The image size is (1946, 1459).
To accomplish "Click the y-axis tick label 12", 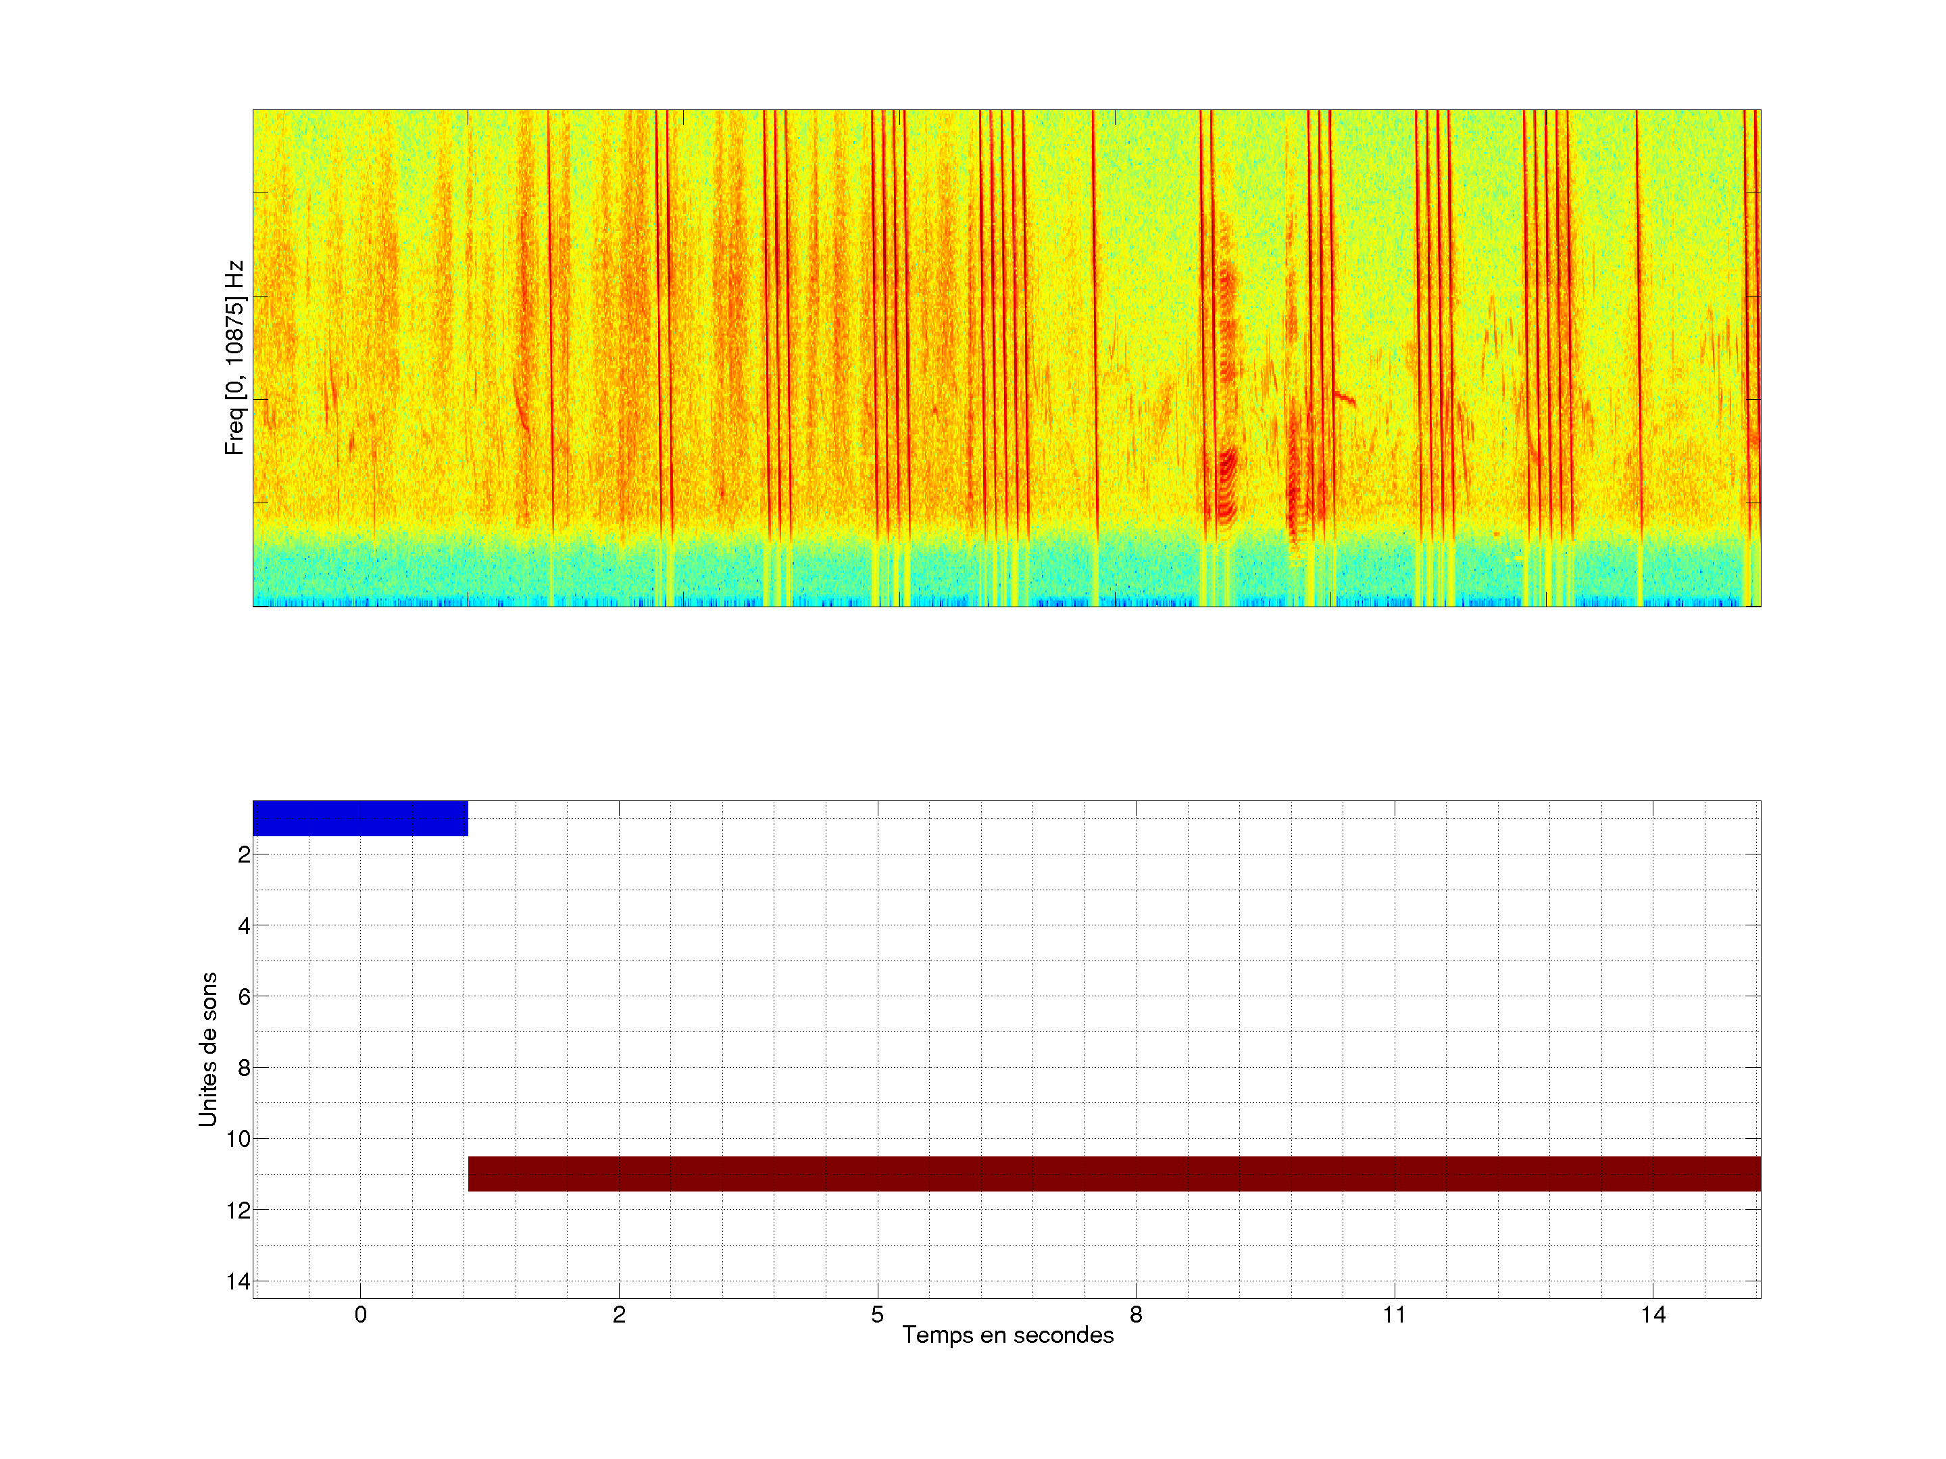I will [x=239, y=1210].
